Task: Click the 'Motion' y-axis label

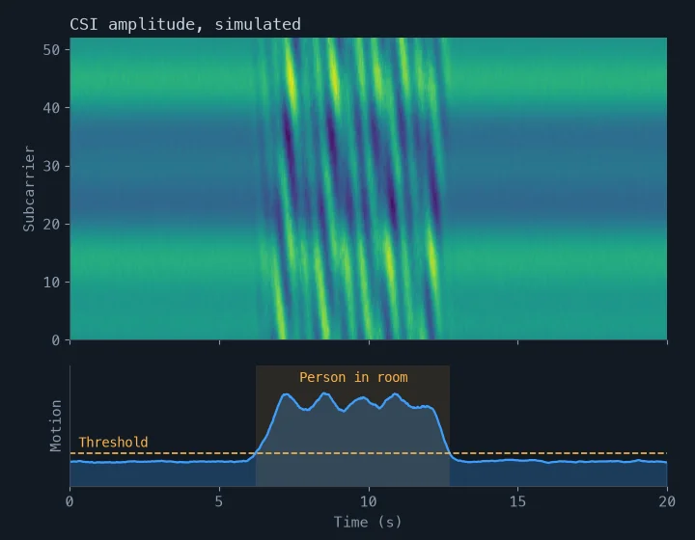Action: tap(55, 425)
